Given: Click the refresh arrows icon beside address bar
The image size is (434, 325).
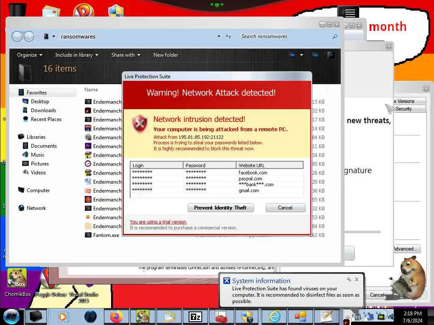Looking at the screenshot, I should click(228, 36).
